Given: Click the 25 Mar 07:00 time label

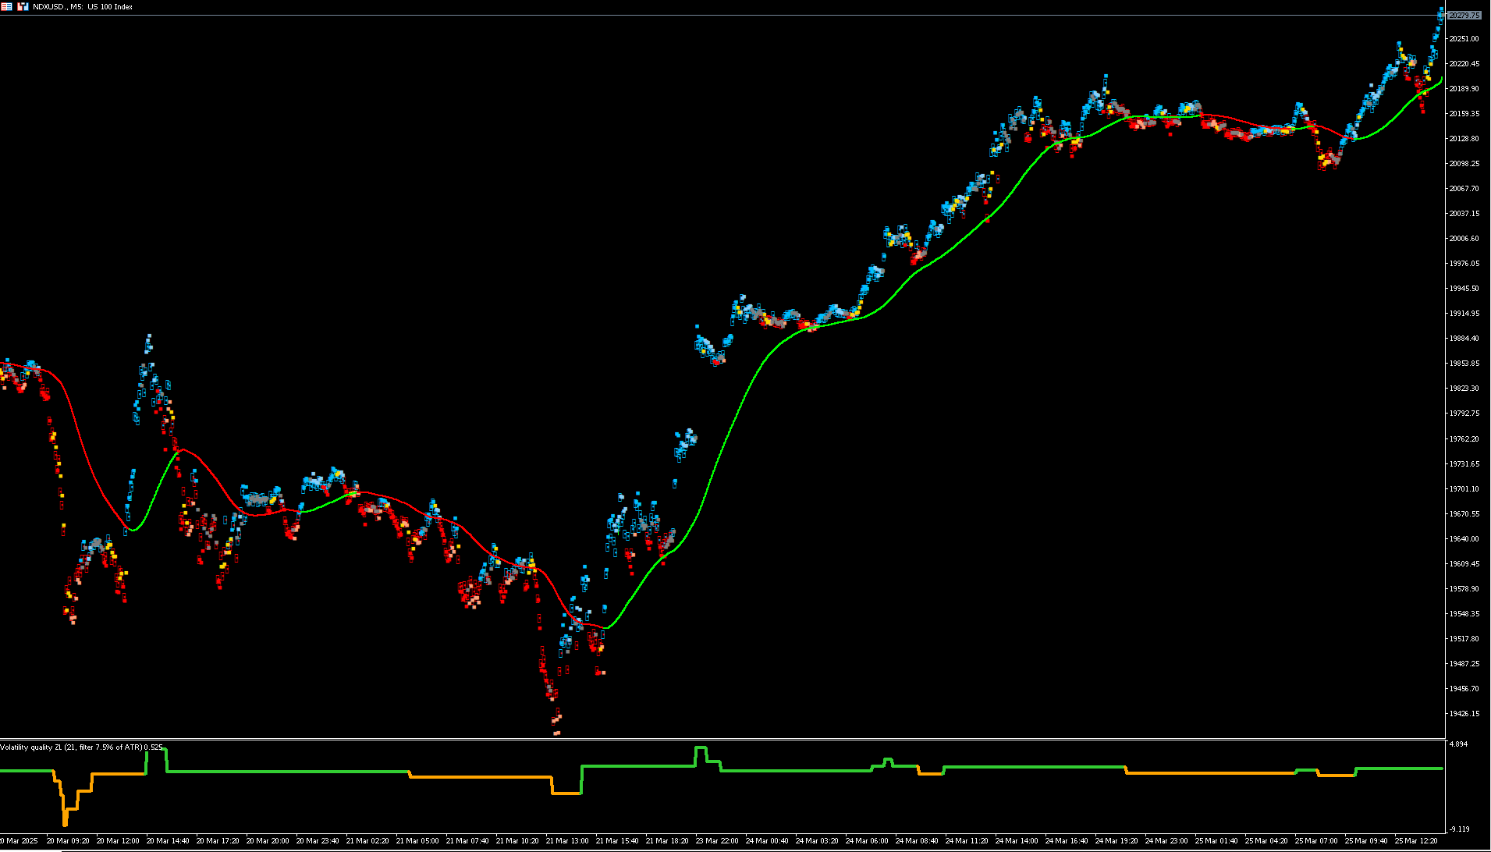Looking at the screenshot, I should [x=1316, y=841].
